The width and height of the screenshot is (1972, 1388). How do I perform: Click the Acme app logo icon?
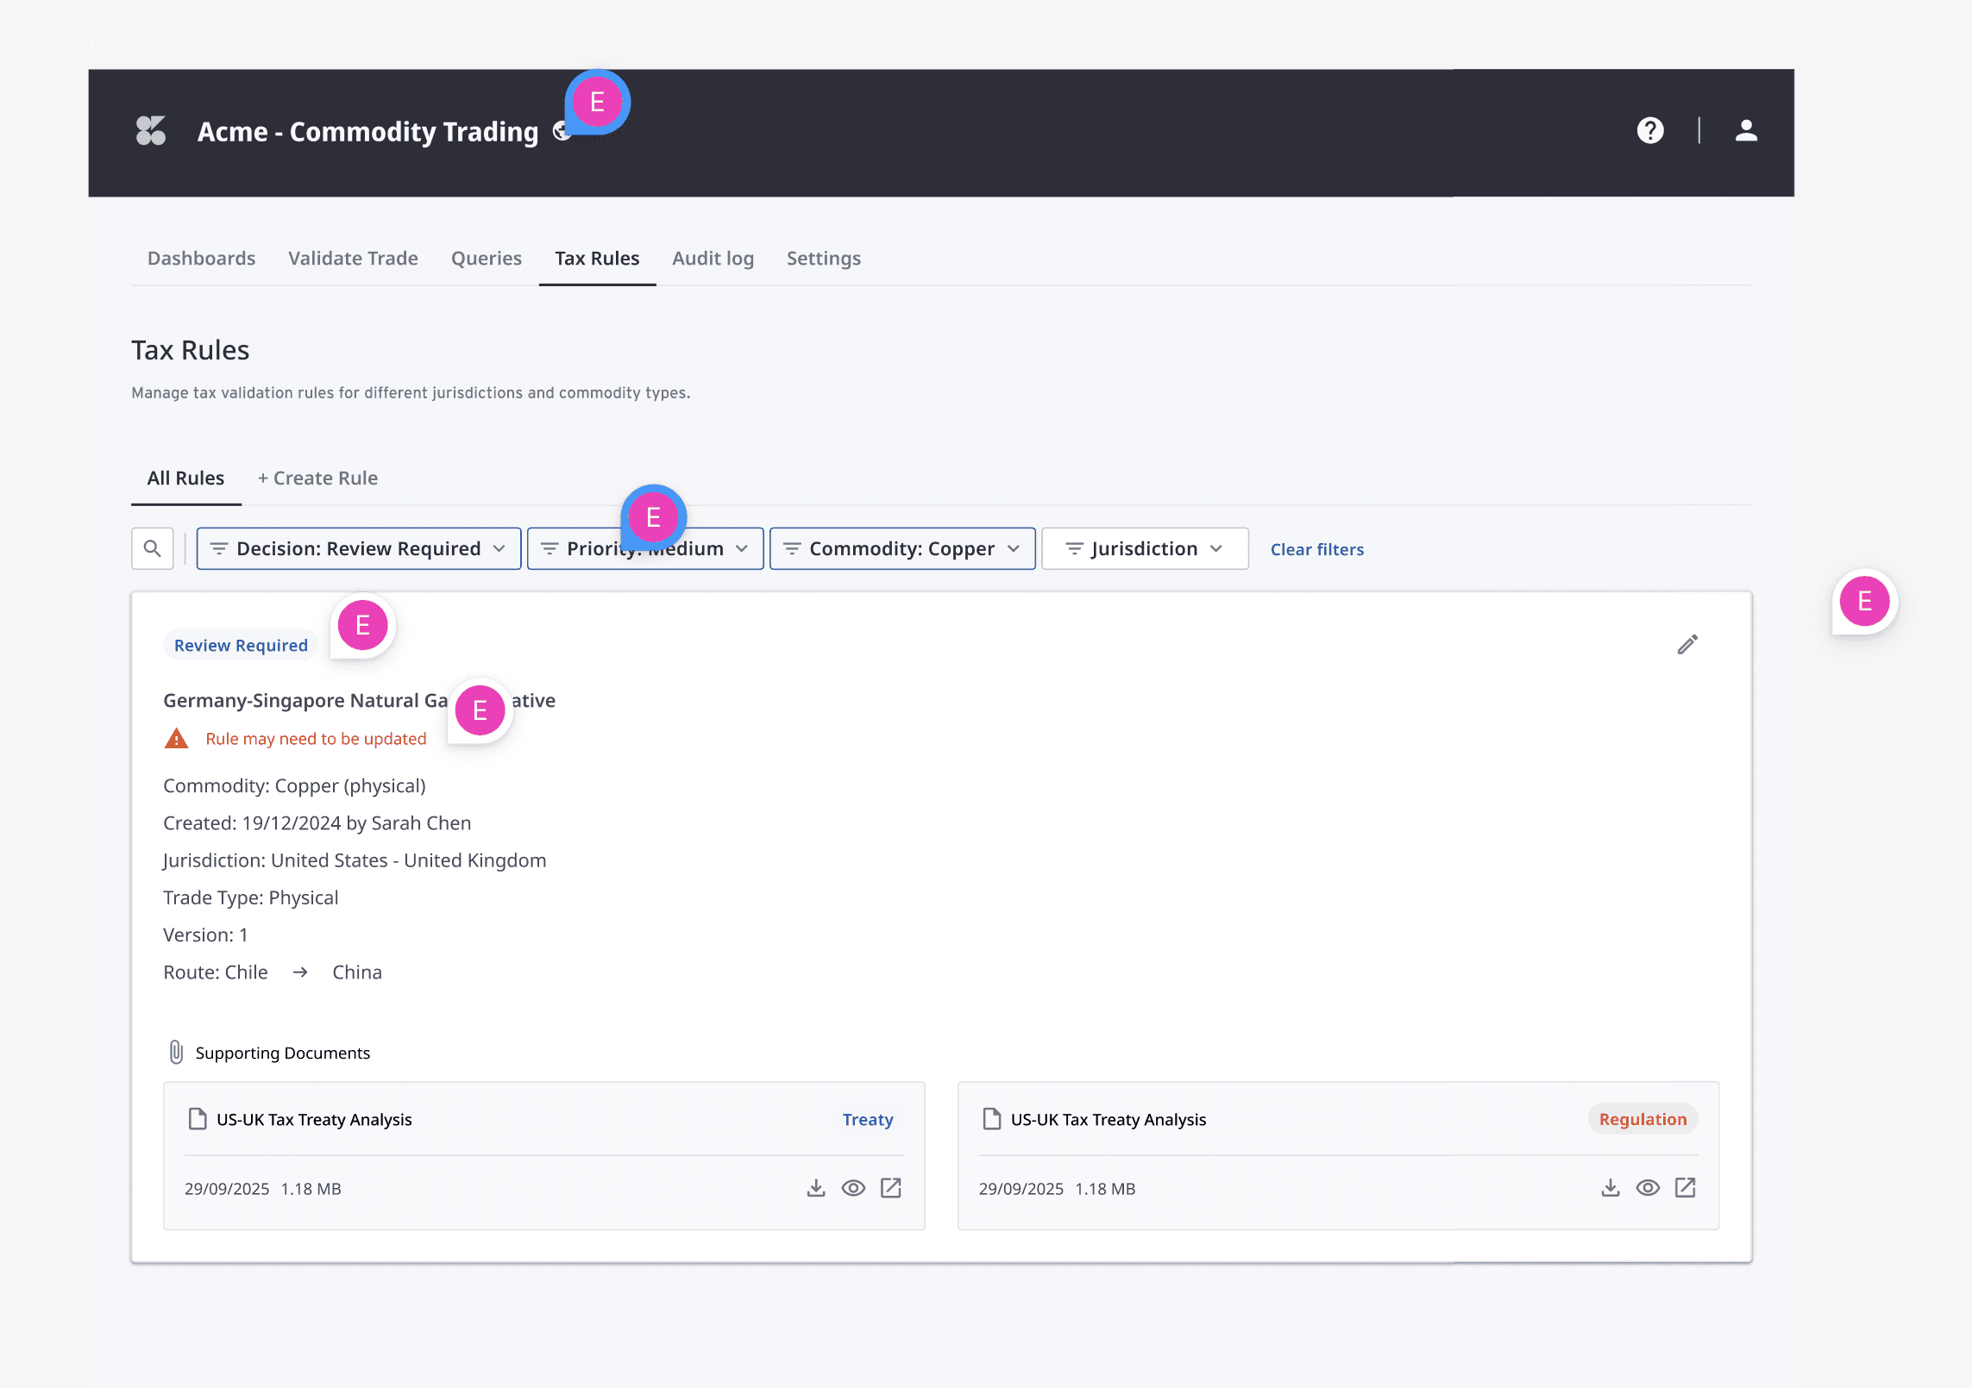(151, 131)
